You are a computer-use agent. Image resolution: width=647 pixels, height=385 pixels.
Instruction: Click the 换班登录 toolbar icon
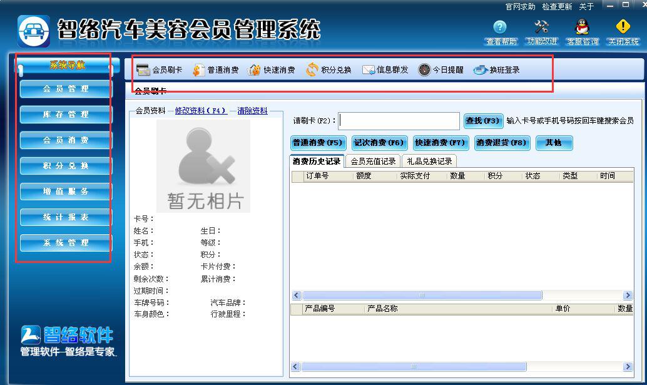click(481, 69)
